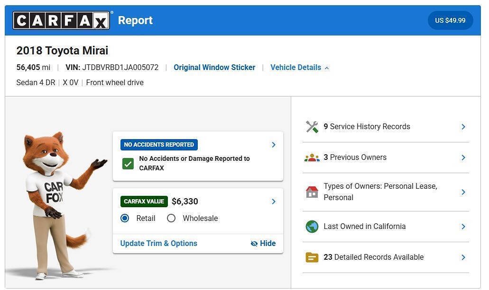
Task: Expand 23 Detailed Records Available chevron
Action: (x=463, y=257)
